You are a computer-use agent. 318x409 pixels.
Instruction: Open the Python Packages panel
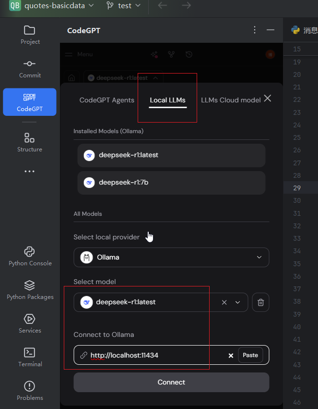click(x=30, y=289)
